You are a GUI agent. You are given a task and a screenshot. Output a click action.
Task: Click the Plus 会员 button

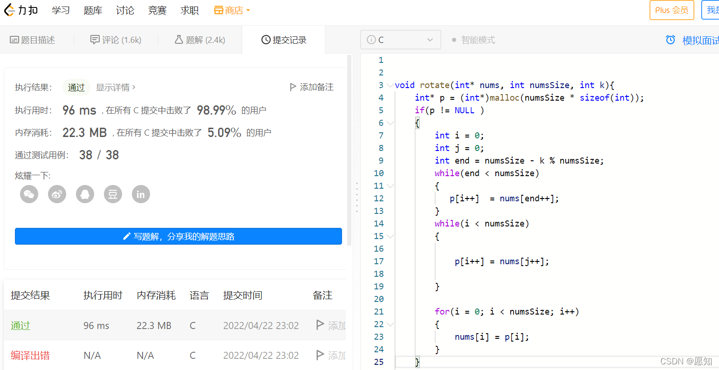[672, 10]
